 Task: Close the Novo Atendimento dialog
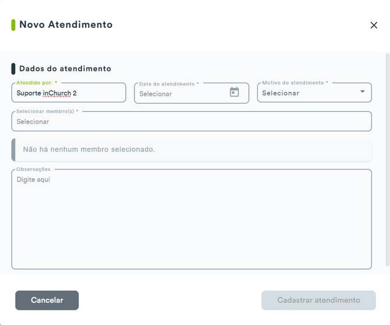tap(374, 25)
